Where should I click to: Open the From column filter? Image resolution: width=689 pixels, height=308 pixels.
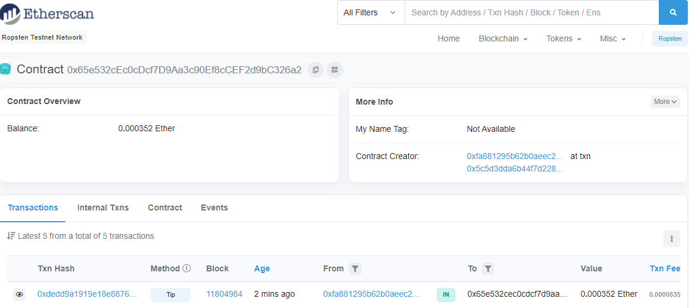coord(355,268)
